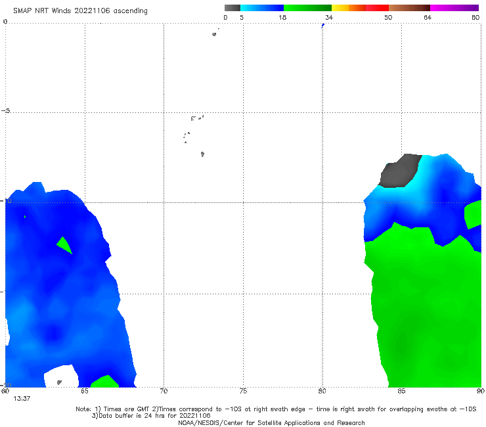
Task: Click the longitude axis label '85'
Action: point(401,391)
